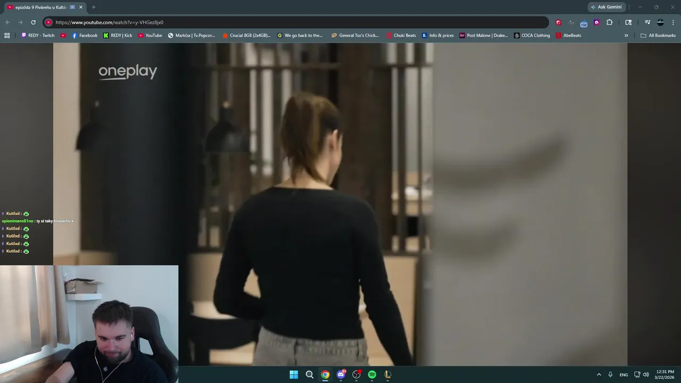Screen dimensions: 681x383
Task: Open the network tray icon
Action: tap(637, 374)
